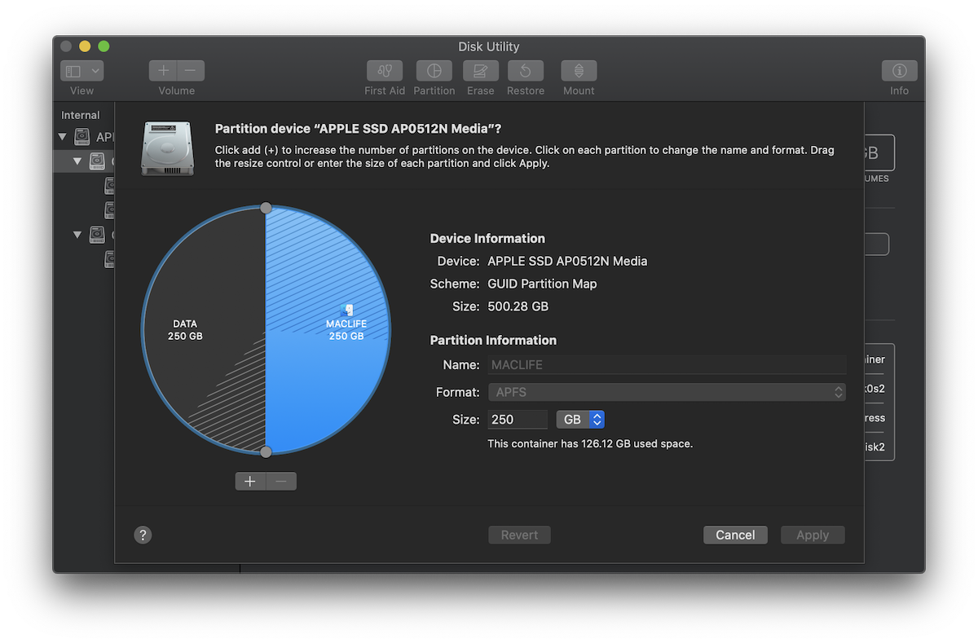Open the help button in the partition dialog
978x643 pixels.
click(143, 535)
